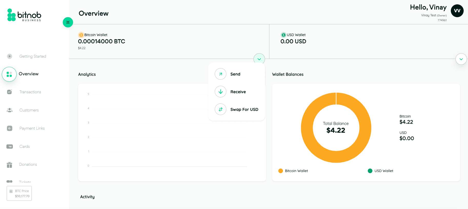The image size is (468, 209).
Task: Click the BTC Price widget
Action: tap(19, 193)
